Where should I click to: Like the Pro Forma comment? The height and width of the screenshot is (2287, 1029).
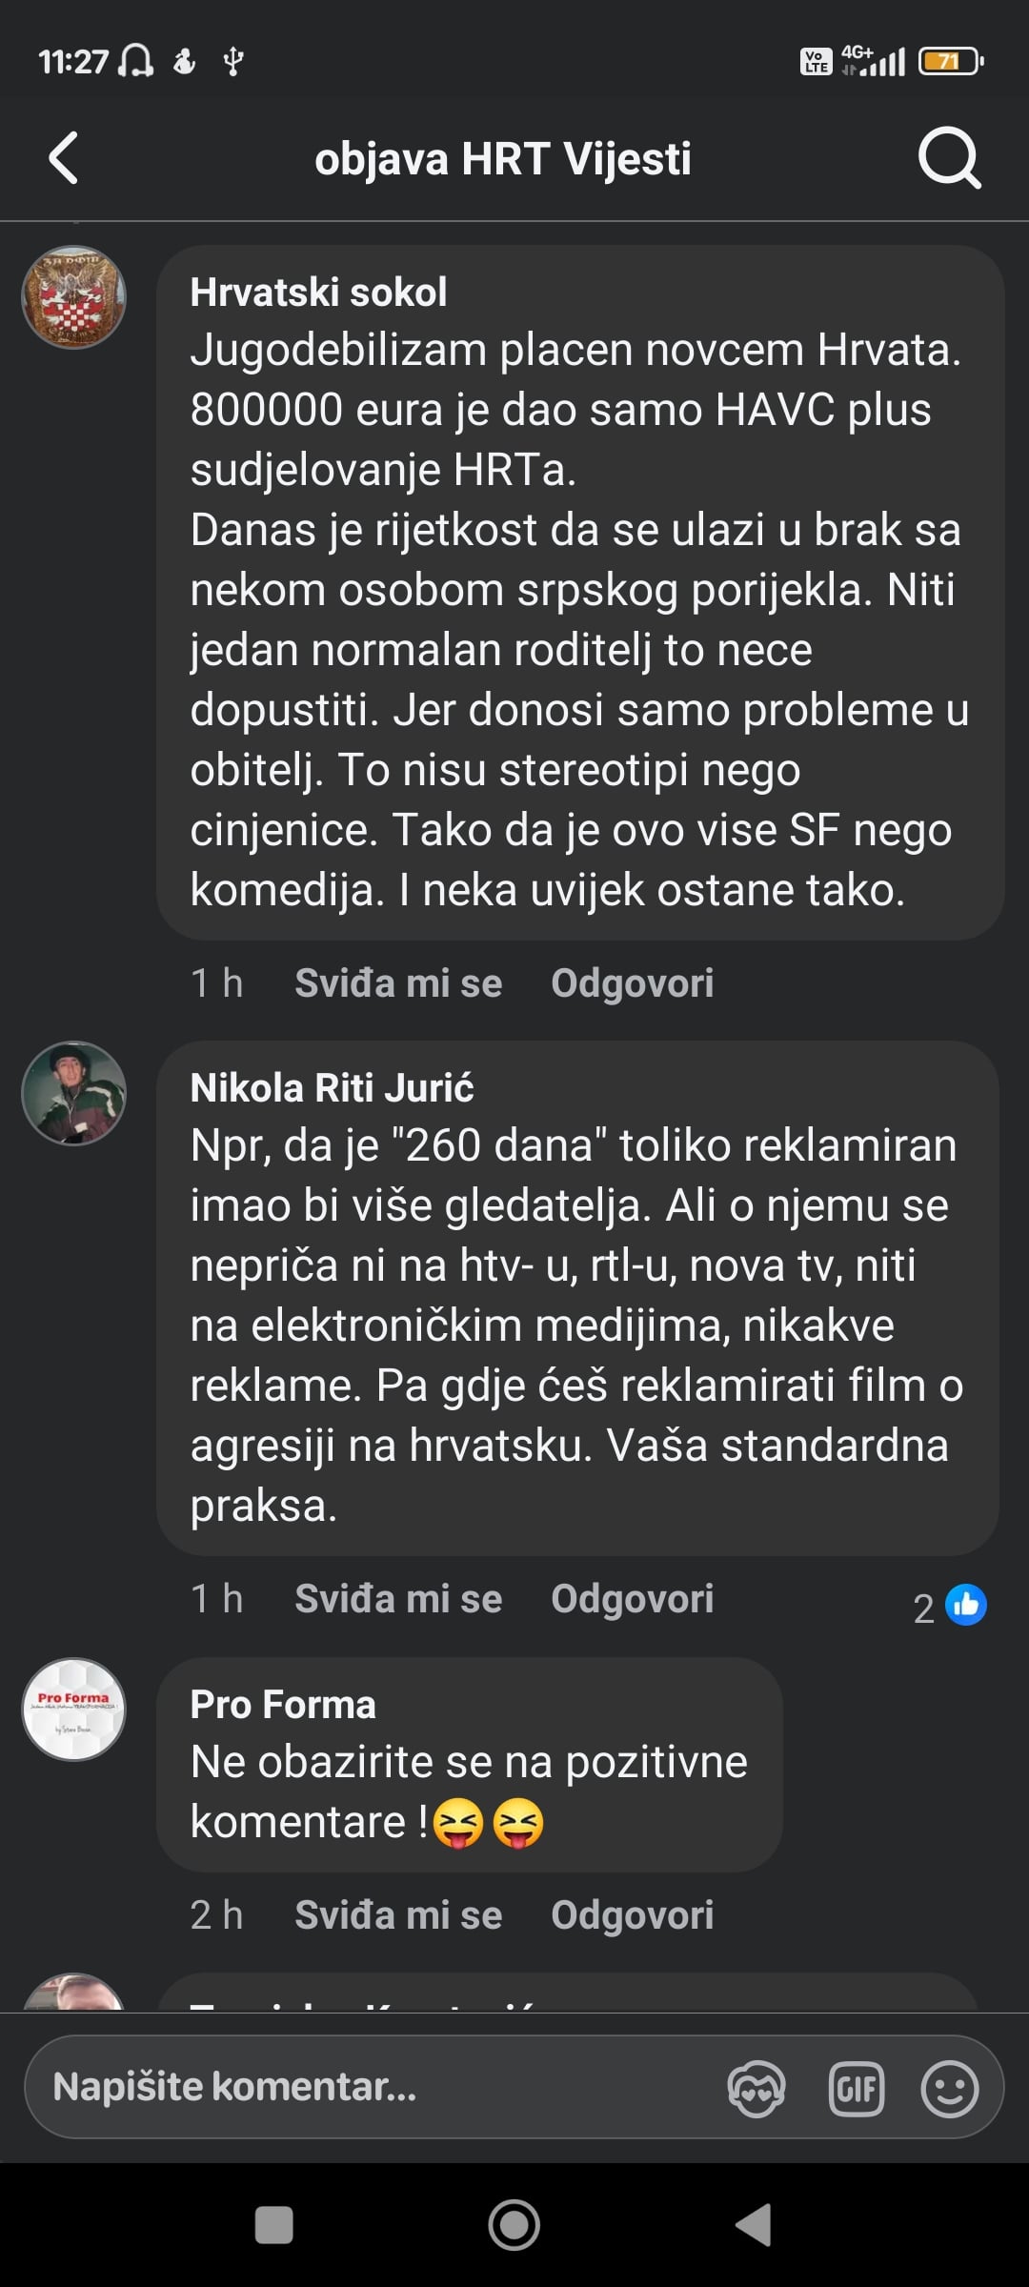pyautogui.click(x=397, y=1914)
